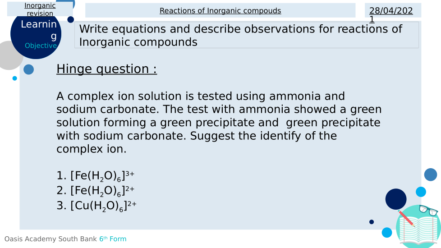Screen dimensions: 441x248
Task: Click the cyan 'Objective' label in circle
Action: pyautogui.click(x=41, y=46)
